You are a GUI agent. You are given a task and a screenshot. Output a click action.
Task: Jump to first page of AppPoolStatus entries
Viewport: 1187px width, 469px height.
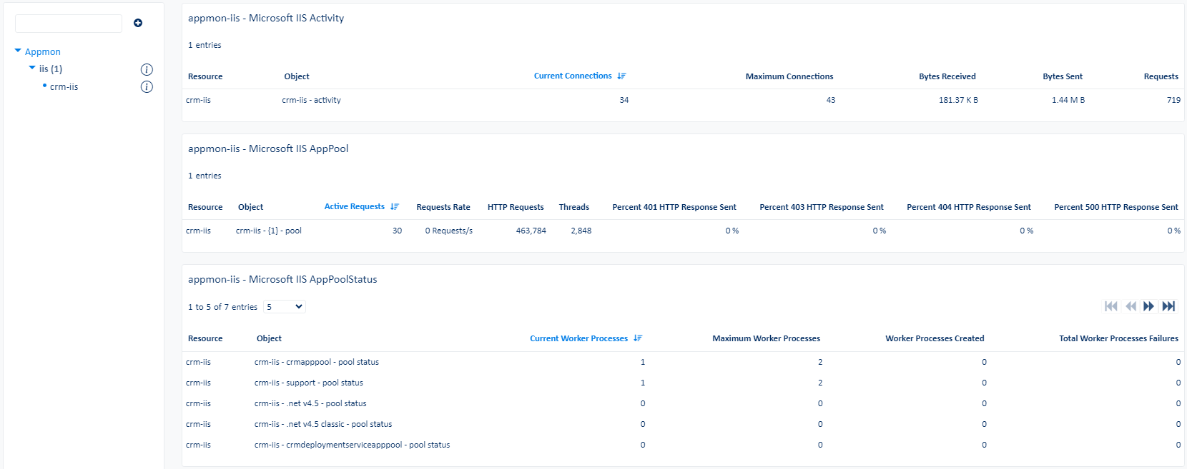click(1110, 306)
